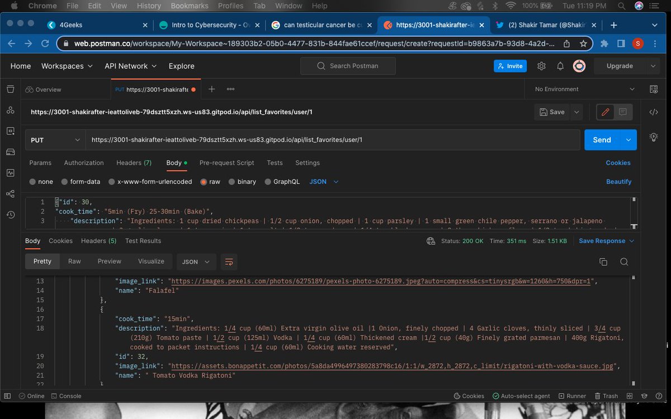Click the Postman user avatar
Viewport: 671px width, 419px height.
pyautogui.click(x=580, y=66)
